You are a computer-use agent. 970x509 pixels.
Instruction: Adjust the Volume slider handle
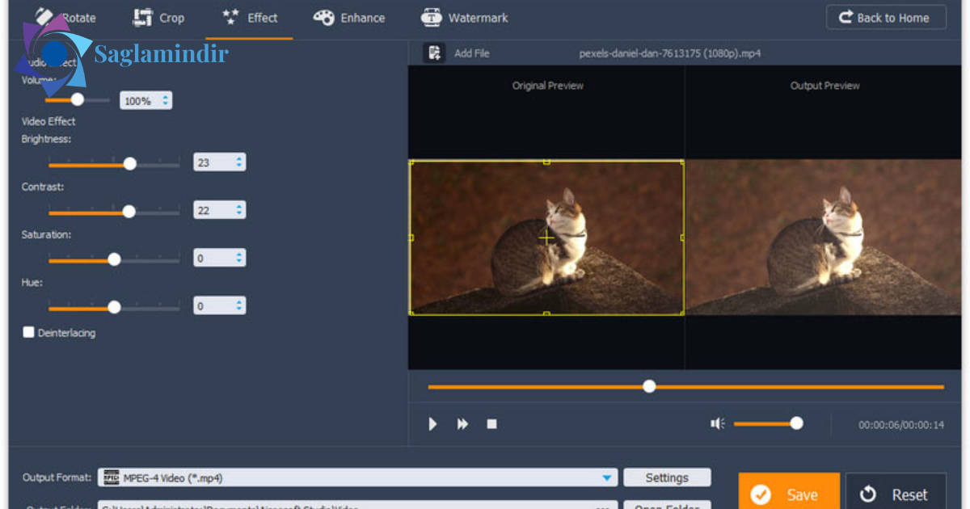78,99
